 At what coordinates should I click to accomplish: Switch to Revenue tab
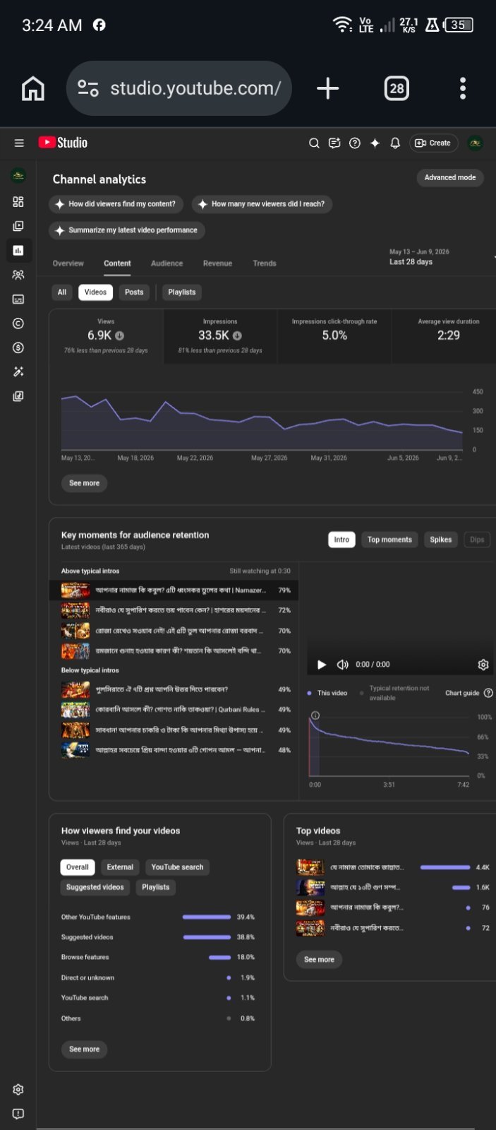pos(217,263)
